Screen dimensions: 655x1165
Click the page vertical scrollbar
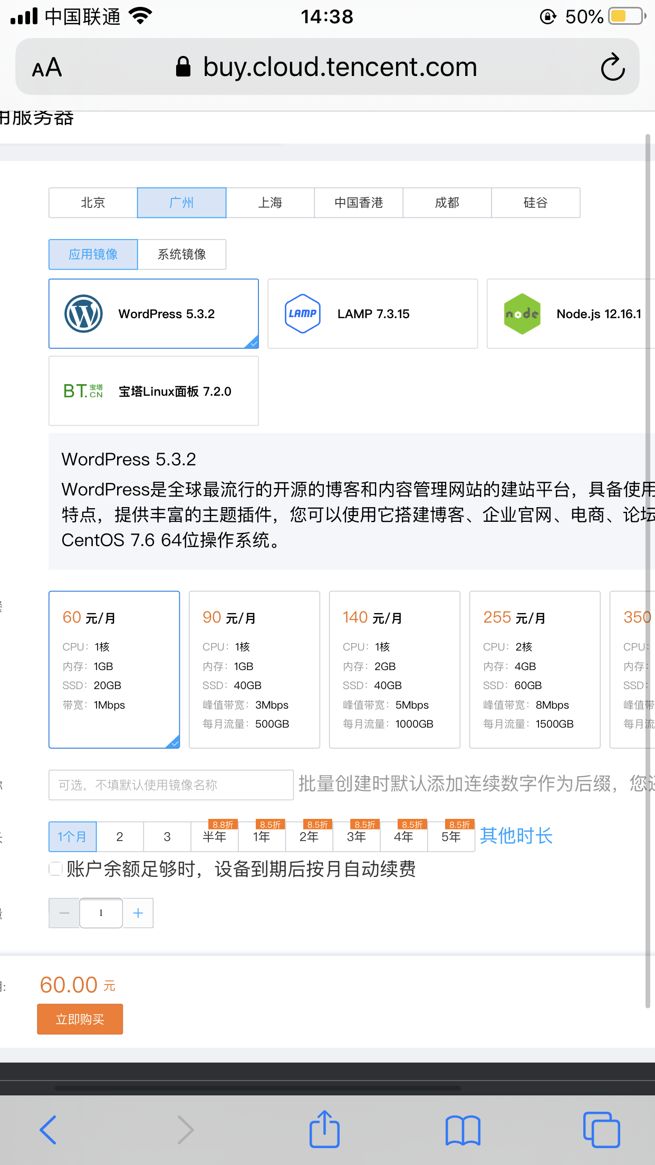pyautogui.click(x=648, y=571)
